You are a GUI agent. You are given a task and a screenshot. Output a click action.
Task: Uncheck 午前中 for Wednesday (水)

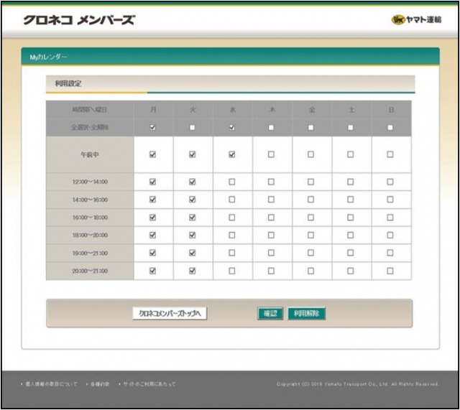coord(231,154)
